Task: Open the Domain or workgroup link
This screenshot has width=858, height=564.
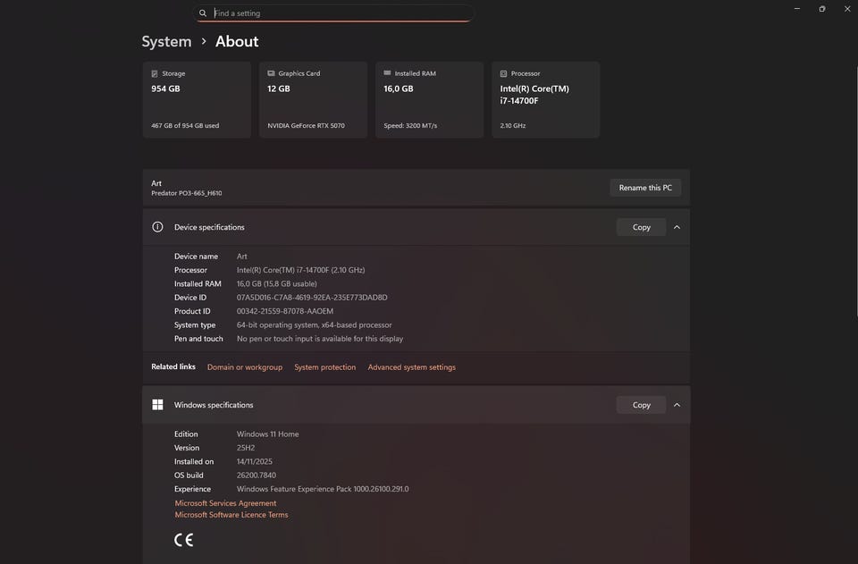Action: coord(245,367)
